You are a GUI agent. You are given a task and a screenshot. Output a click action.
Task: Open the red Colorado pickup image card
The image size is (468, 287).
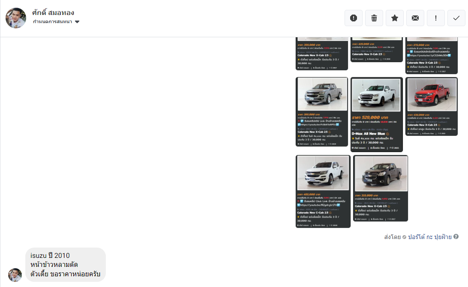pyautogui.click(x=432, y=107)
